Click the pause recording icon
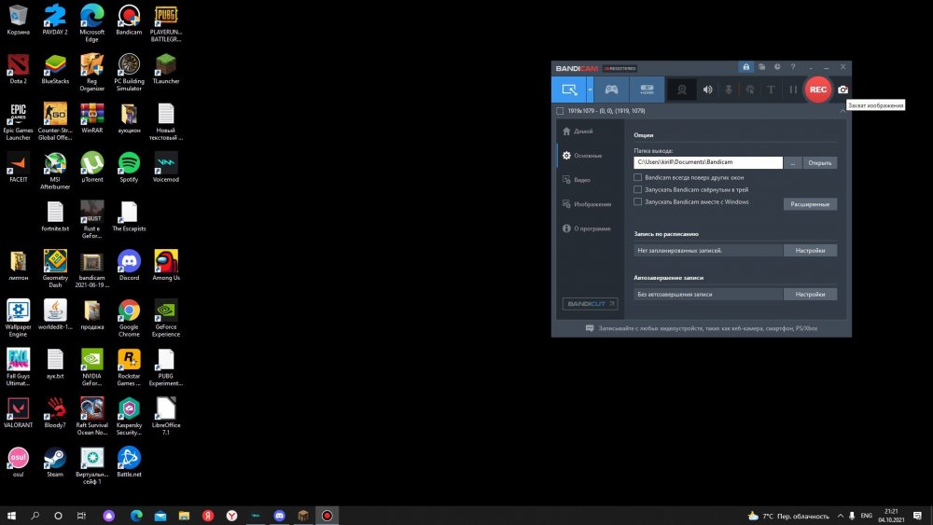 pyautogui.click(x=792, y=90)
